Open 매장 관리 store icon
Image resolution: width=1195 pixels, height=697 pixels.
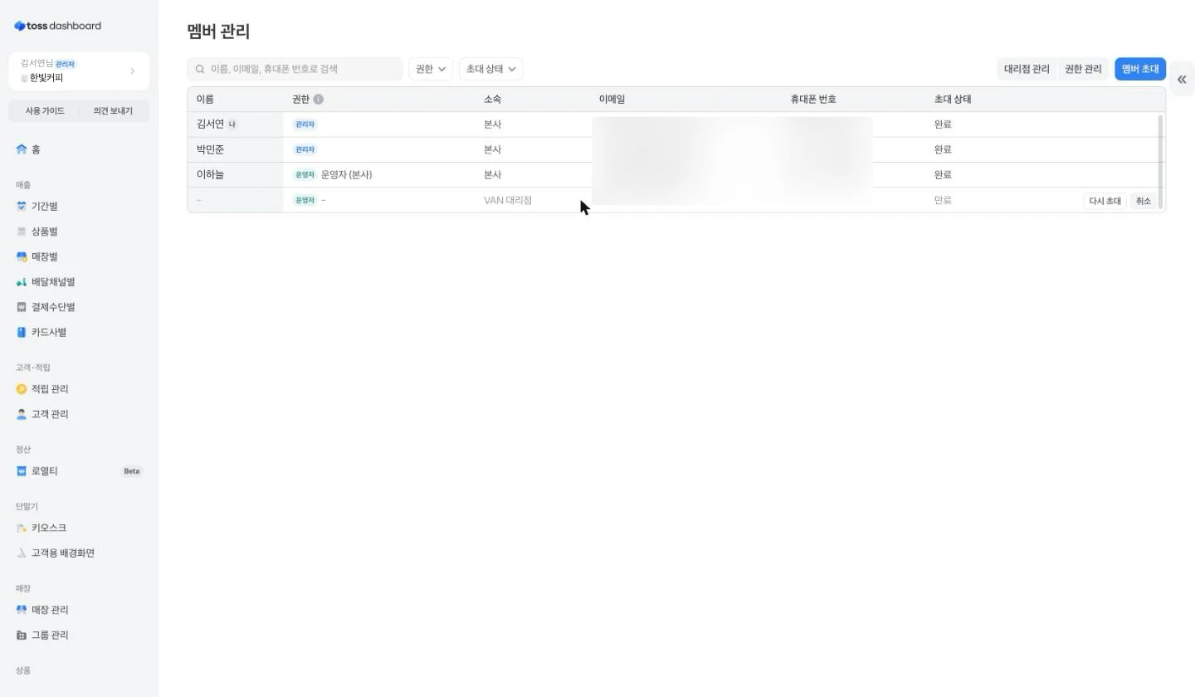point(22,610)
